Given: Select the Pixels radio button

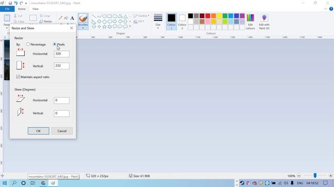Looking at the screenshot, I should pyautogui.click(x=55, y=44).
